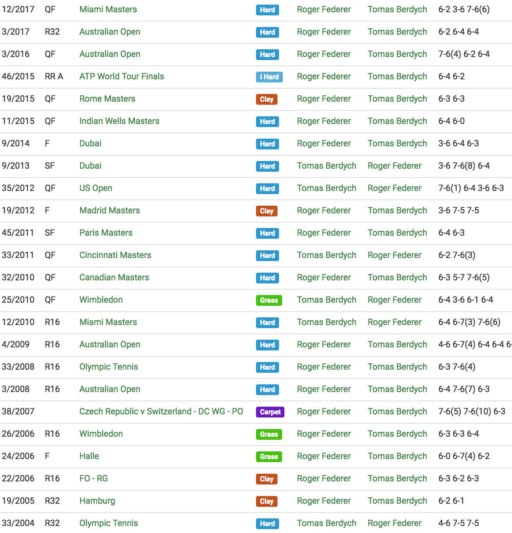Image resolution: width=512 pixels, height=533 pixels.
Task: Open the Hamburg tournament link
Action: [97, 501]
